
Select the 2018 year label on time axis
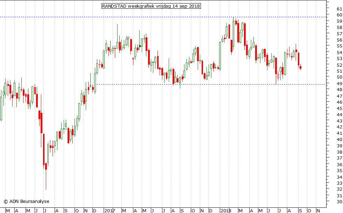(x=226, y=211)
